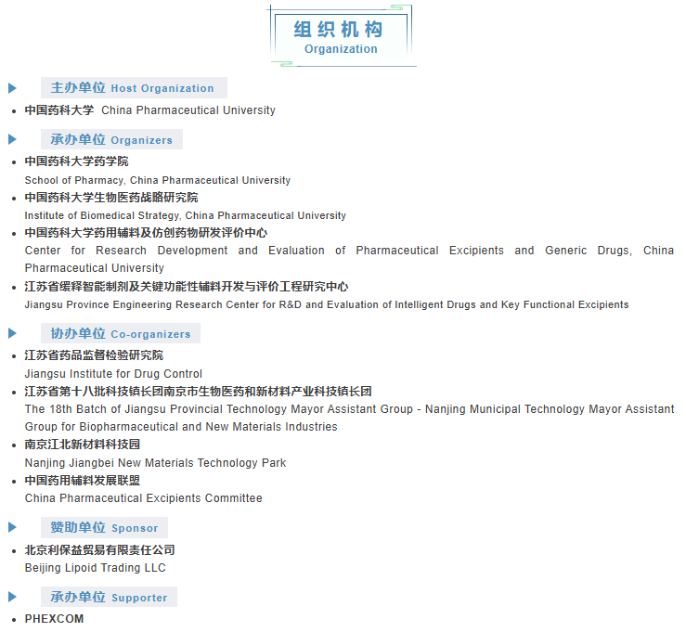686x632 pixels.
Task: Open Beijing Lipoid Trading LLC sponsor
Action: tap(95, 568)
